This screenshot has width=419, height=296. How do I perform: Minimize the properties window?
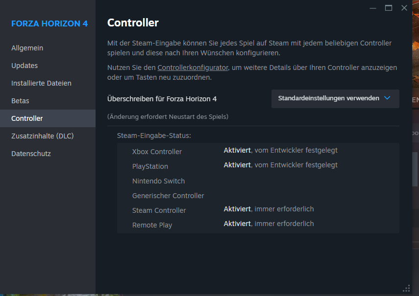[373, 8]
